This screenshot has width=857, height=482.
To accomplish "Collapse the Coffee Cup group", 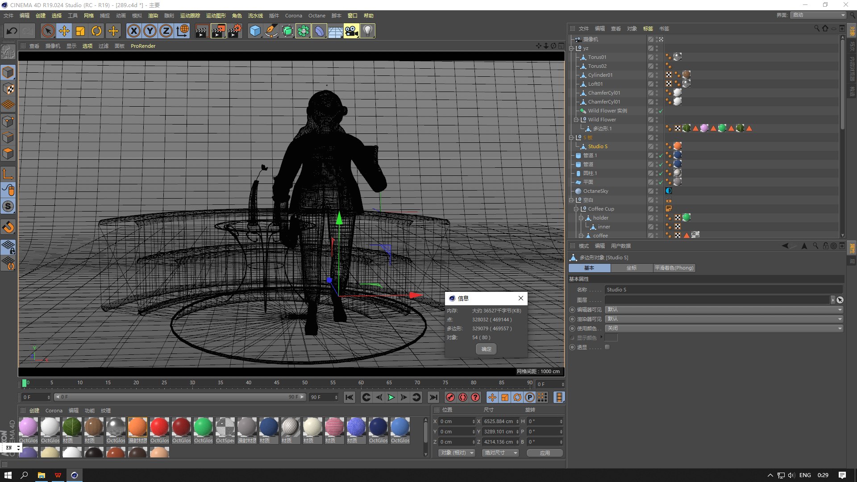I will [x=576, y=209].
